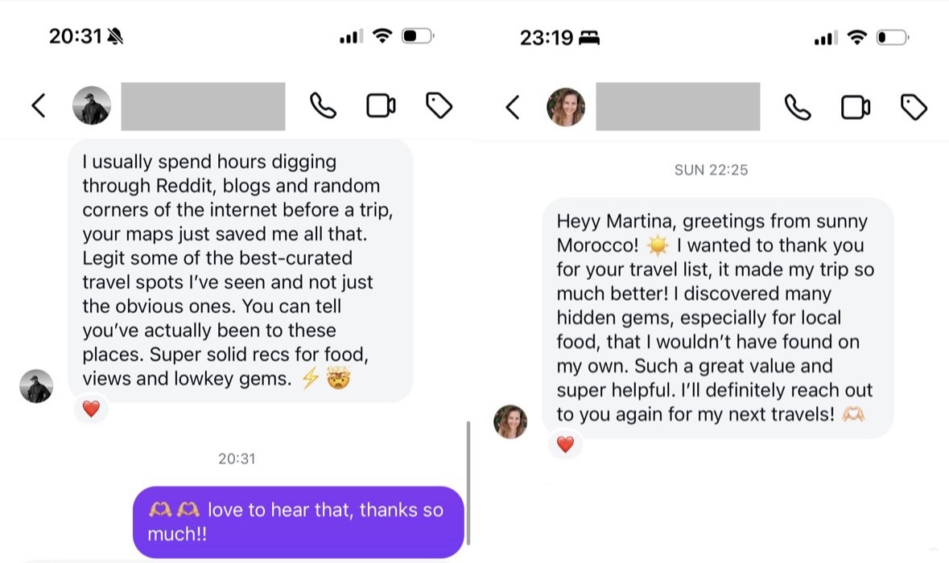Viewport: 949px width, 563px height.
Task: Start audio call in right chat
Action: 798,106
